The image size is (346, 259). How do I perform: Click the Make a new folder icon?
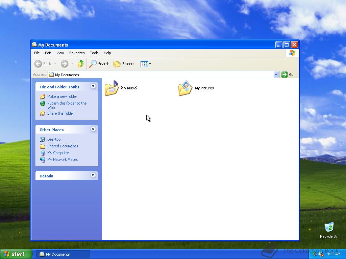42,97
